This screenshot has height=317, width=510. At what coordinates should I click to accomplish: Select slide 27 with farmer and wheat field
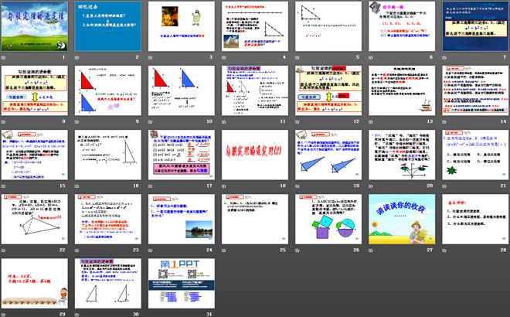pos(400,220)
